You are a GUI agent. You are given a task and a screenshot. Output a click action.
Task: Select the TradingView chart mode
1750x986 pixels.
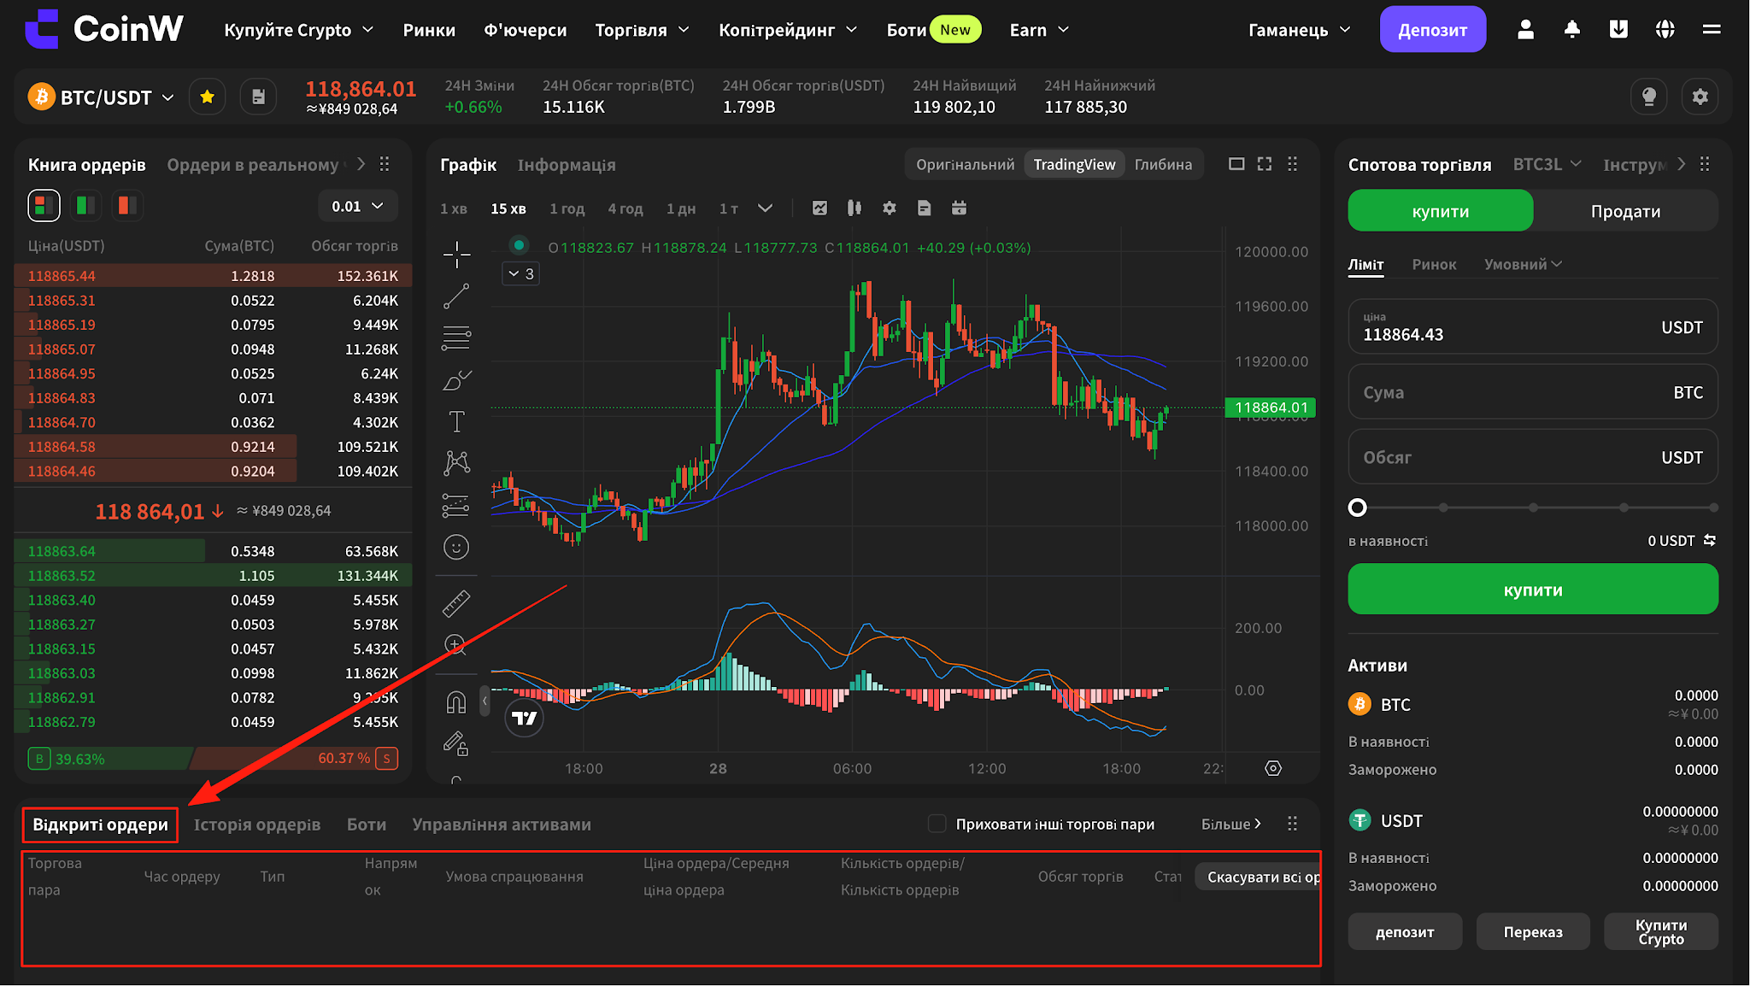coord(1074,164)
